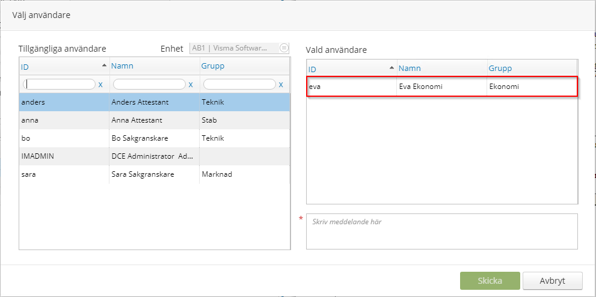This screenshot has width=596, height=297.
Task: Click the Avbryt button
Action: (x=552, y=281)
